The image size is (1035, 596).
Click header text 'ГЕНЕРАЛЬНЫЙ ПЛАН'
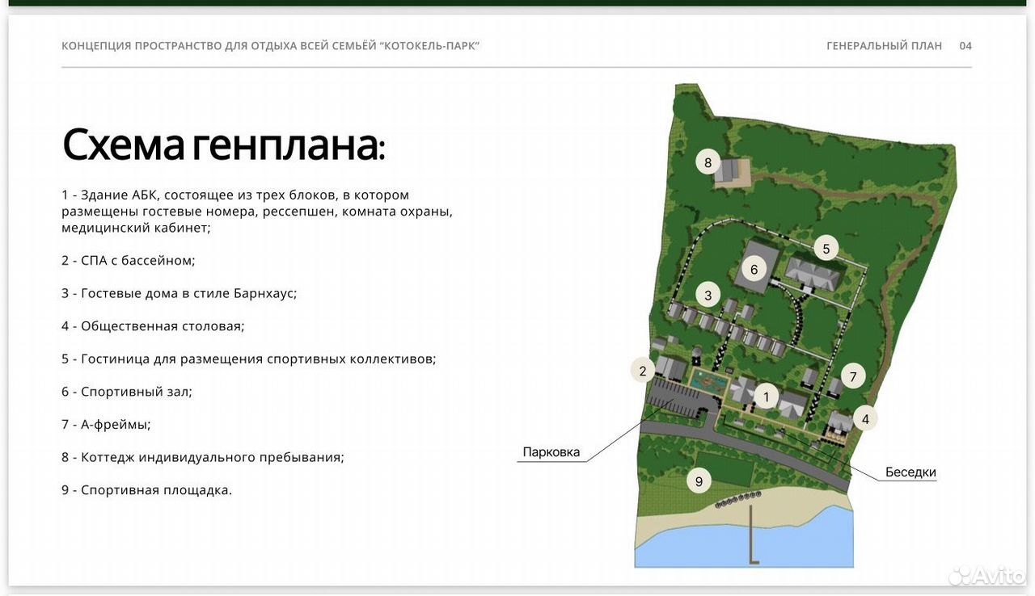[884, 46]
